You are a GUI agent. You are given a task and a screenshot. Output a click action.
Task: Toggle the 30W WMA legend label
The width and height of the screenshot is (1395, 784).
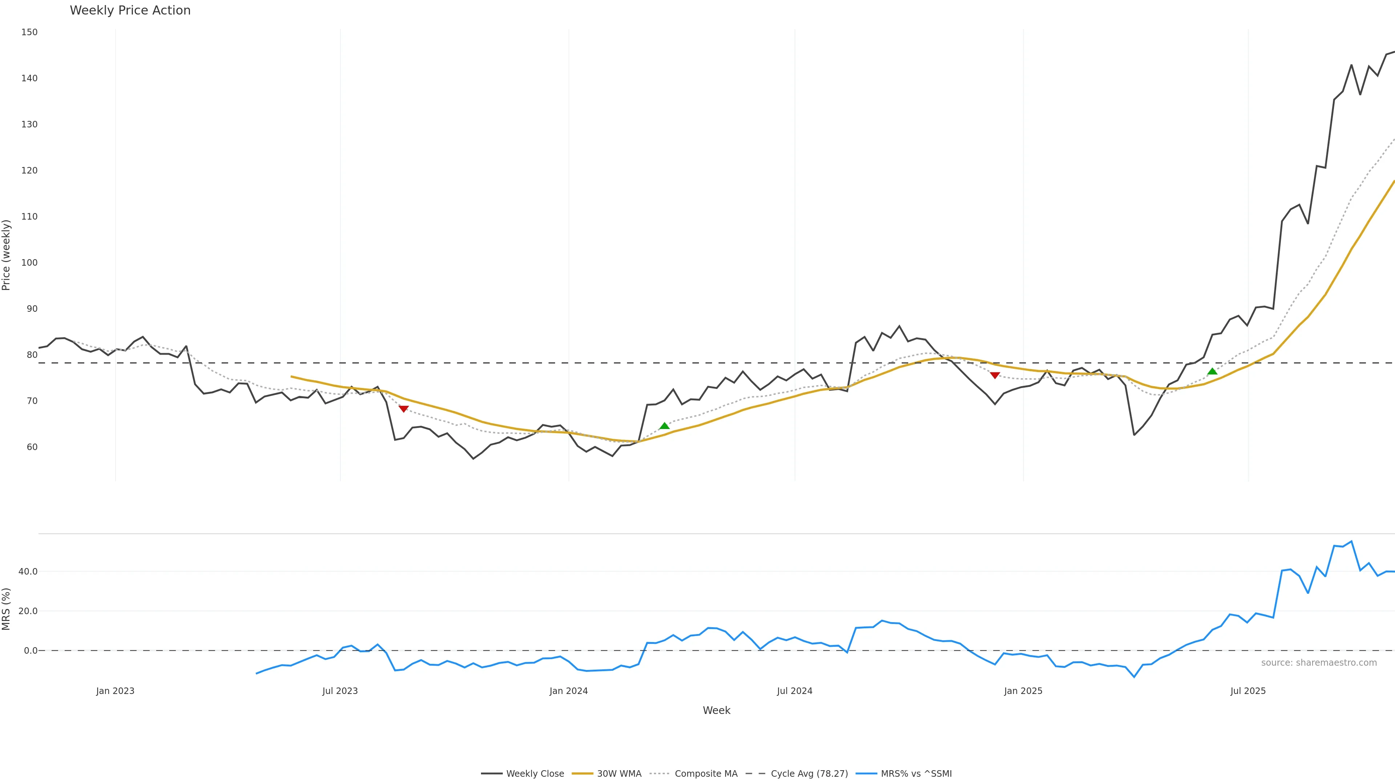pos(619,774)
